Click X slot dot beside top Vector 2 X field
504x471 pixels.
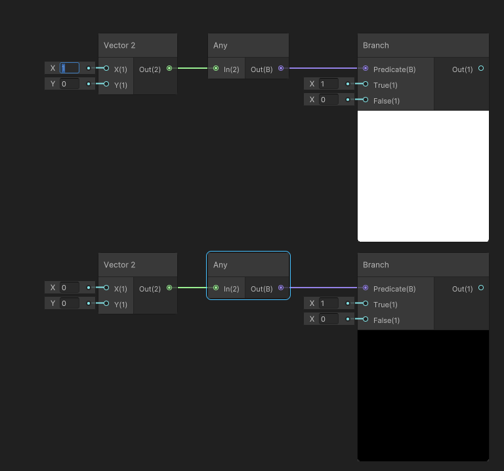89,68
